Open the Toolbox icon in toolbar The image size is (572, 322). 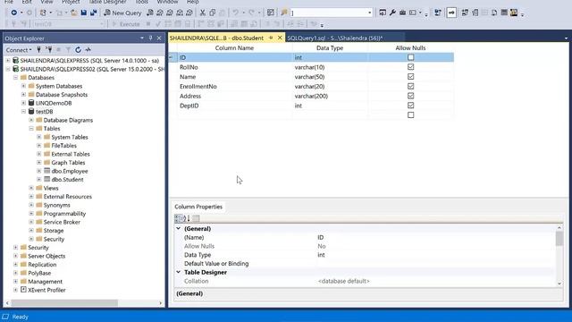[402, 13]
